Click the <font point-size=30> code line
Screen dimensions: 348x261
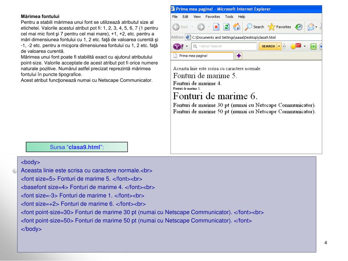142,212
